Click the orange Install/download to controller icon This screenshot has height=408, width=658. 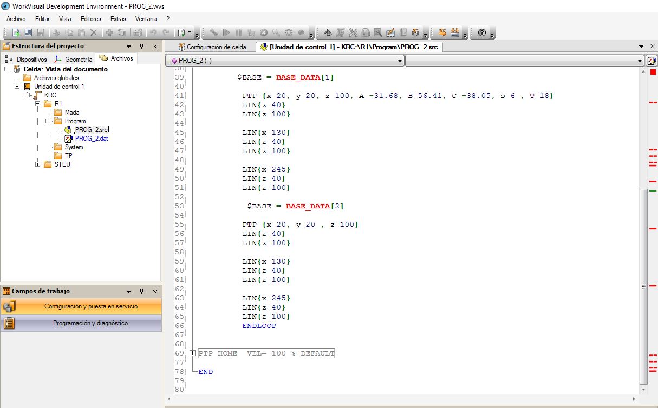click(x=455, y=33)
